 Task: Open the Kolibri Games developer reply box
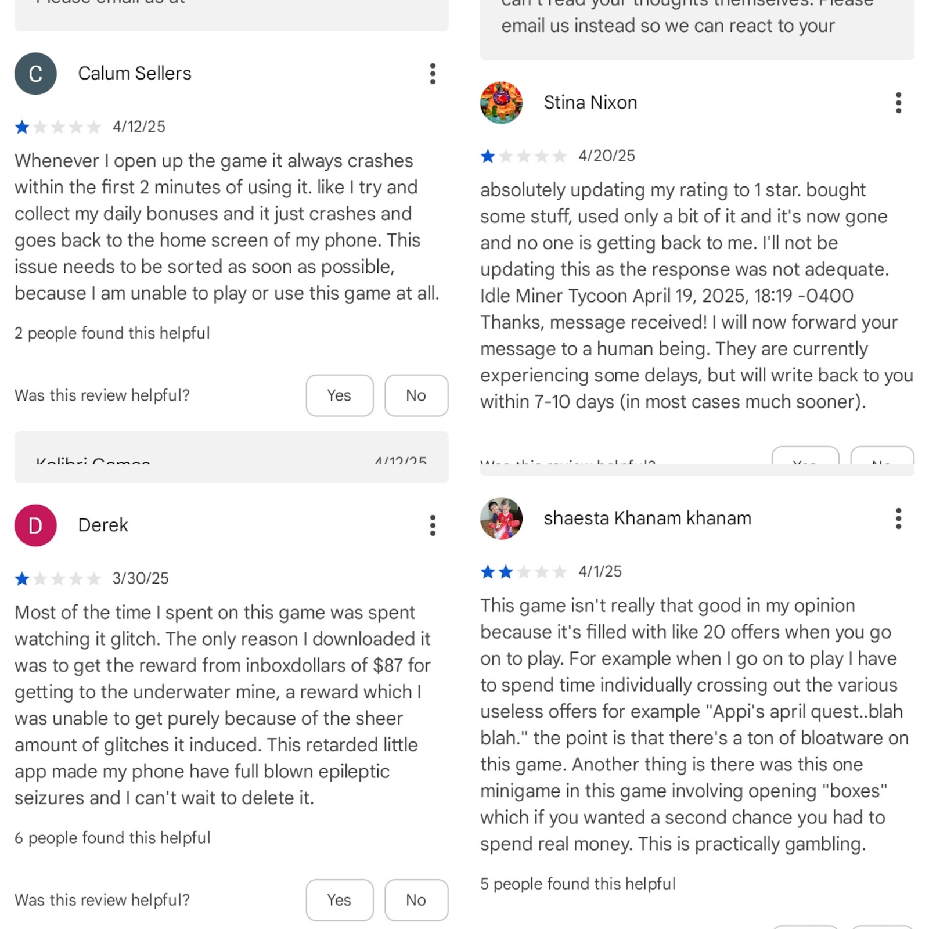pos(231,457)
